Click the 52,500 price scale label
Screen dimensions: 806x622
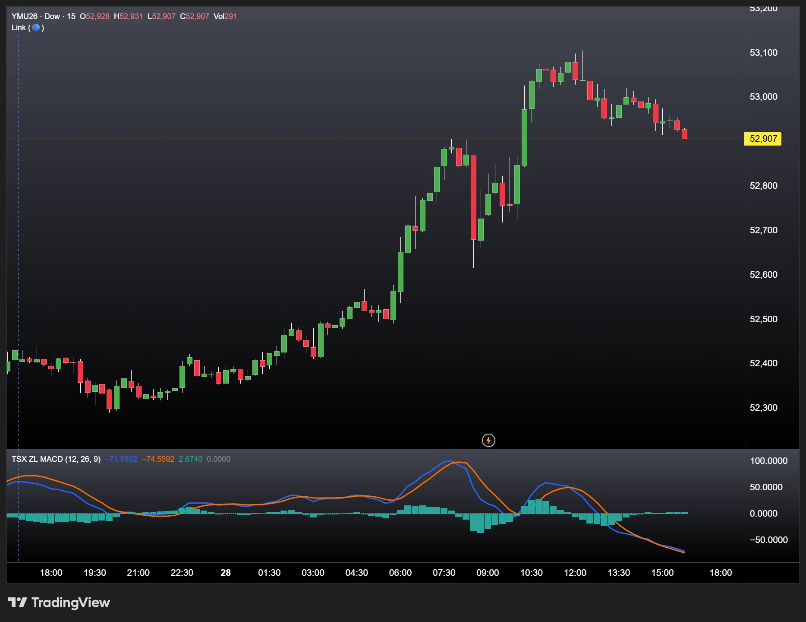(x=763, y=319)
